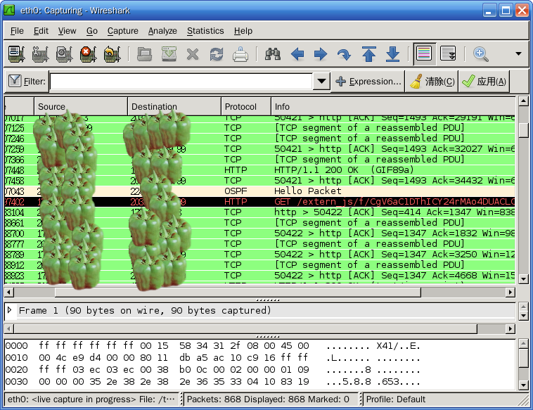The image size is (533, 410).
Task: Restart the running live capture
Action: 112,54
